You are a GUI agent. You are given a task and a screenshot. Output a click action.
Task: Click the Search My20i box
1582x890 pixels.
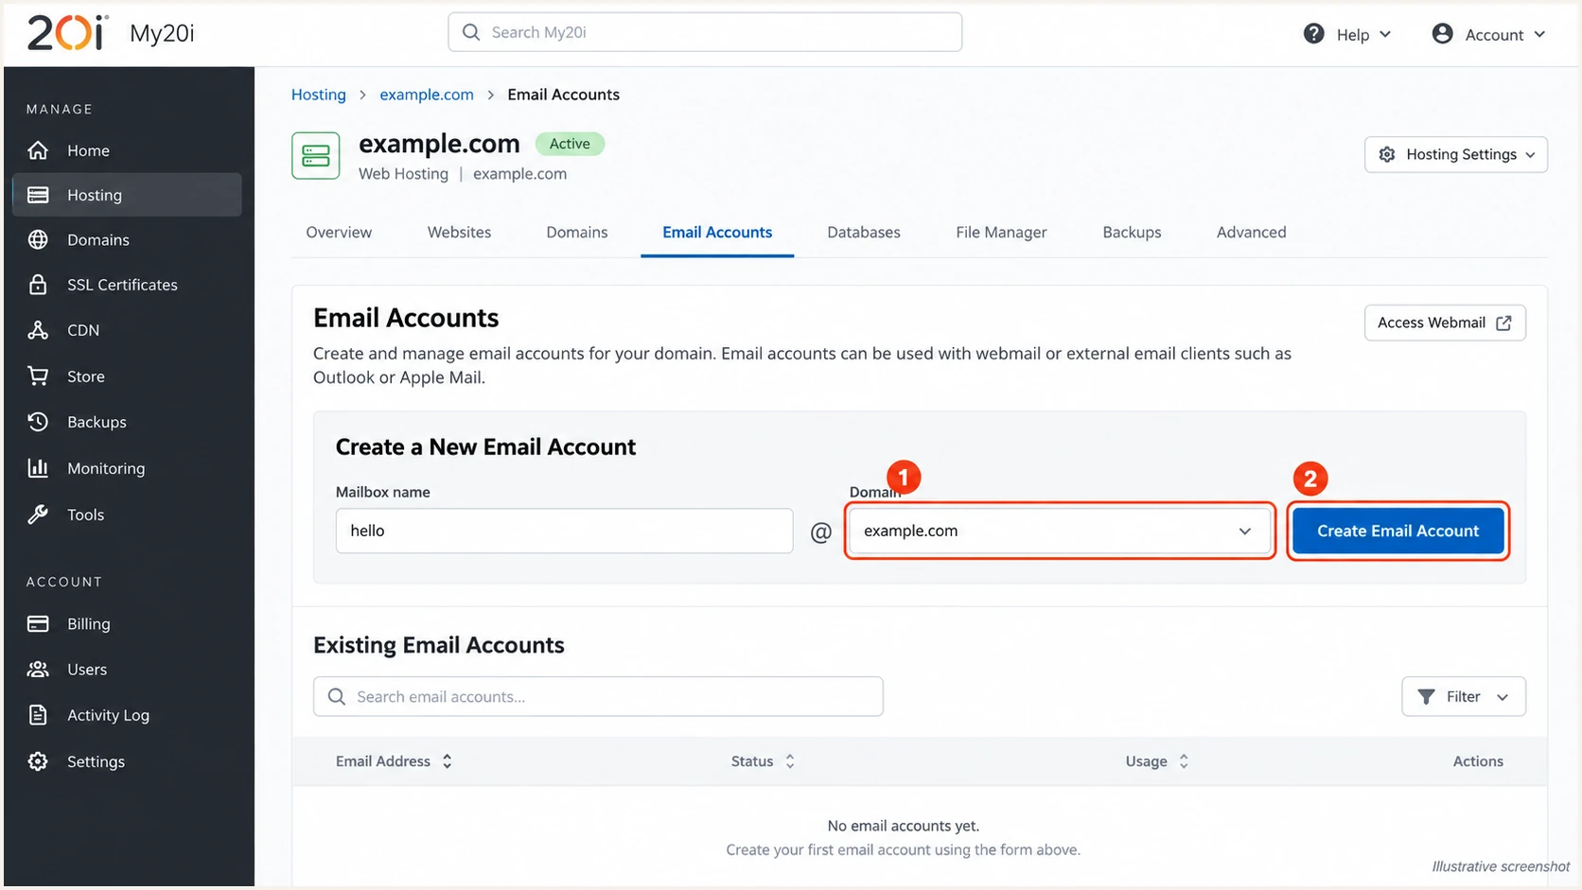[705, 32]
